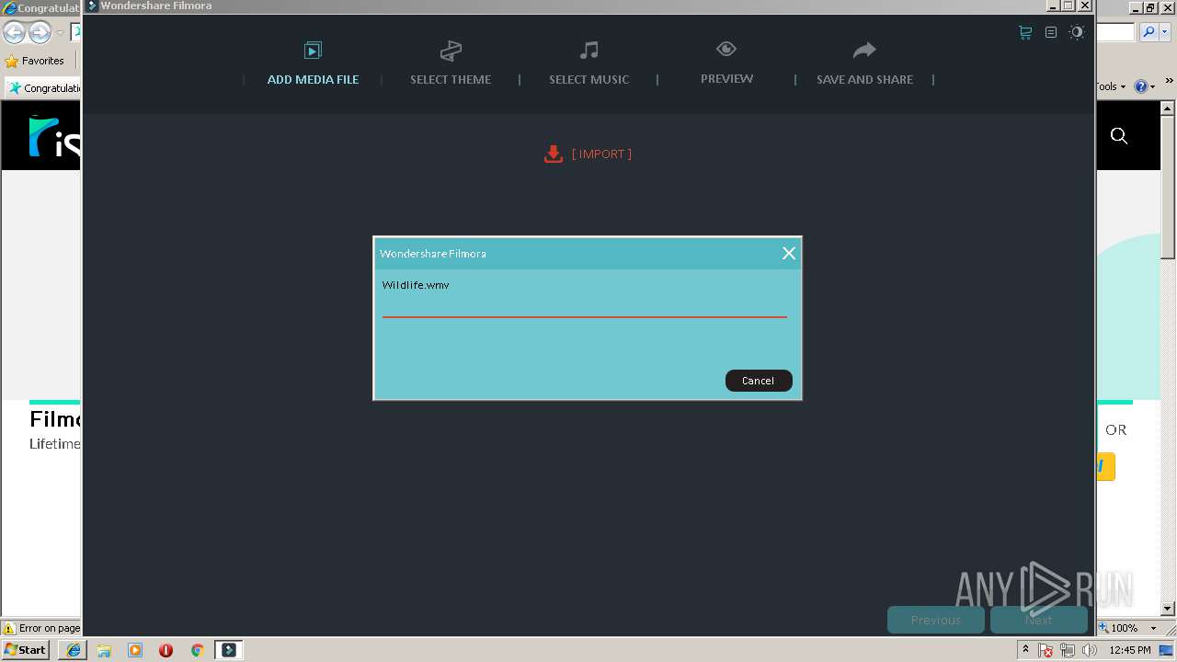Click the 12:45 PM system clock
The height and width of the screenshot is (662, 1177).
(x=1130, y=650)
